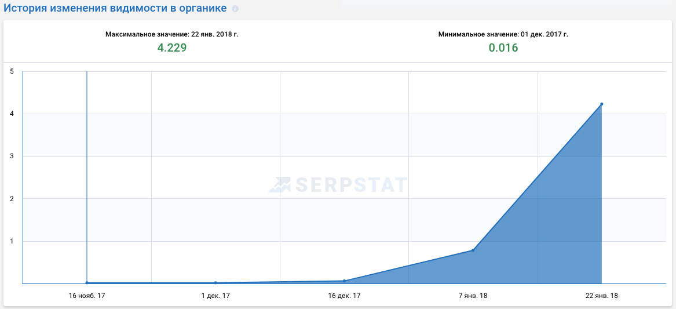Click the SERPSTAT watermark text
Screen dimensions: 676x309
(351, 184)
